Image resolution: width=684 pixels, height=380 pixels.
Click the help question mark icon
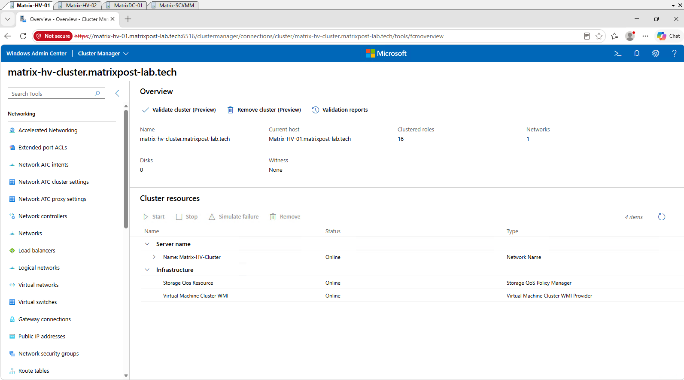click(674, 53)
